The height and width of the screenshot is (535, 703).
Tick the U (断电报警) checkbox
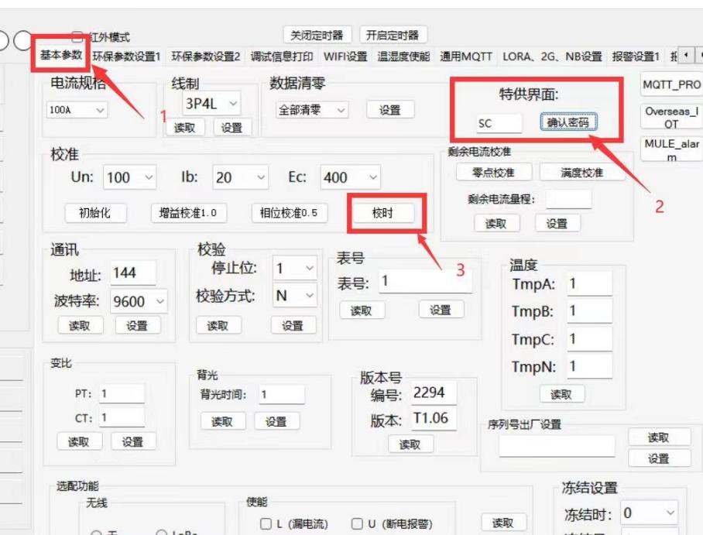pyautogui.click(x=357, y=524)
